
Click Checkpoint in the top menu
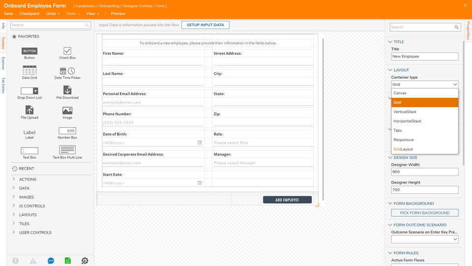pos(29,14)
